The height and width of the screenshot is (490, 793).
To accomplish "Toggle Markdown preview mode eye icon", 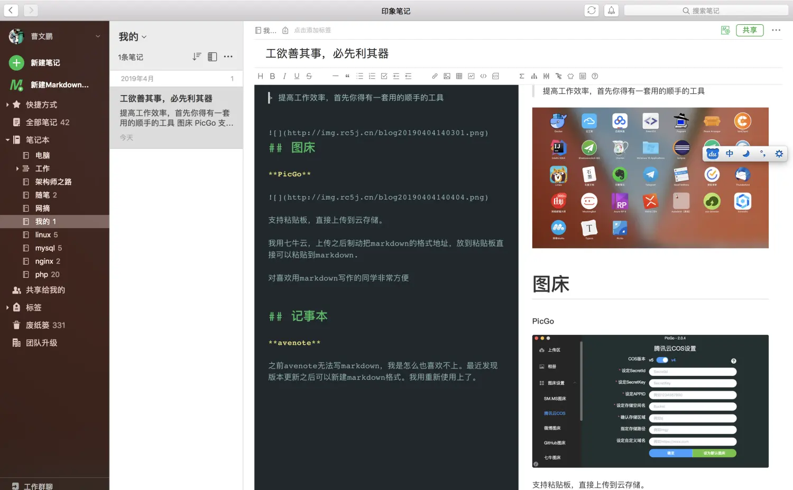I will pos(725,30).
